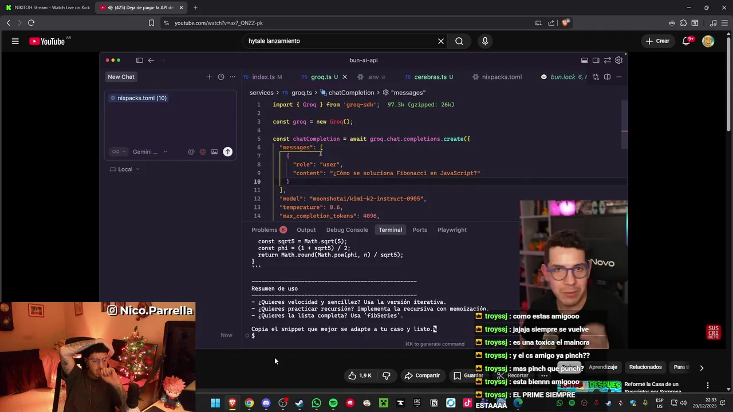The height and width of the screenshot is (412, 733).
Task: Start voice search with the microphone
Action: click(x=485, y=41)
